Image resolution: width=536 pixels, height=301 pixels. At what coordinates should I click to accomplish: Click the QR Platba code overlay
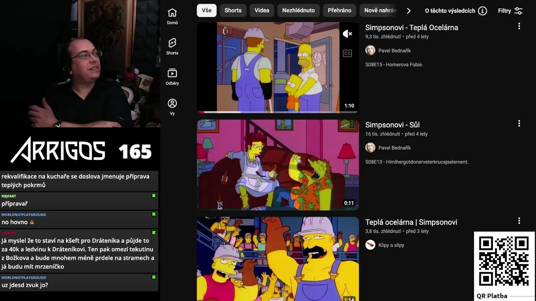point(504,262)
